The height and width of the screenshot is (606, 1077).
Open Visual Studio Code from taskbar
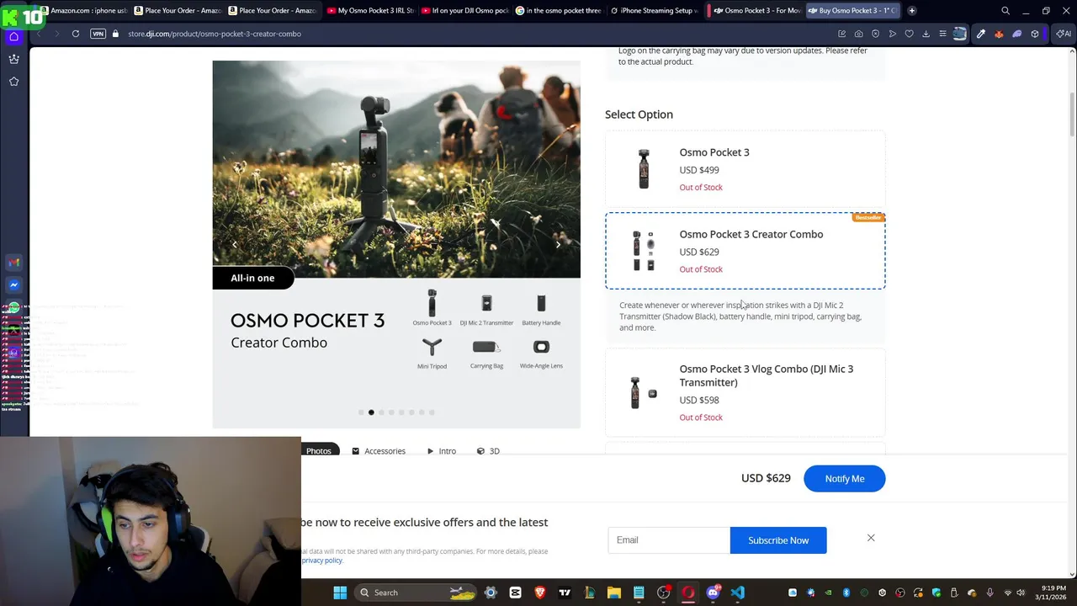738,593
